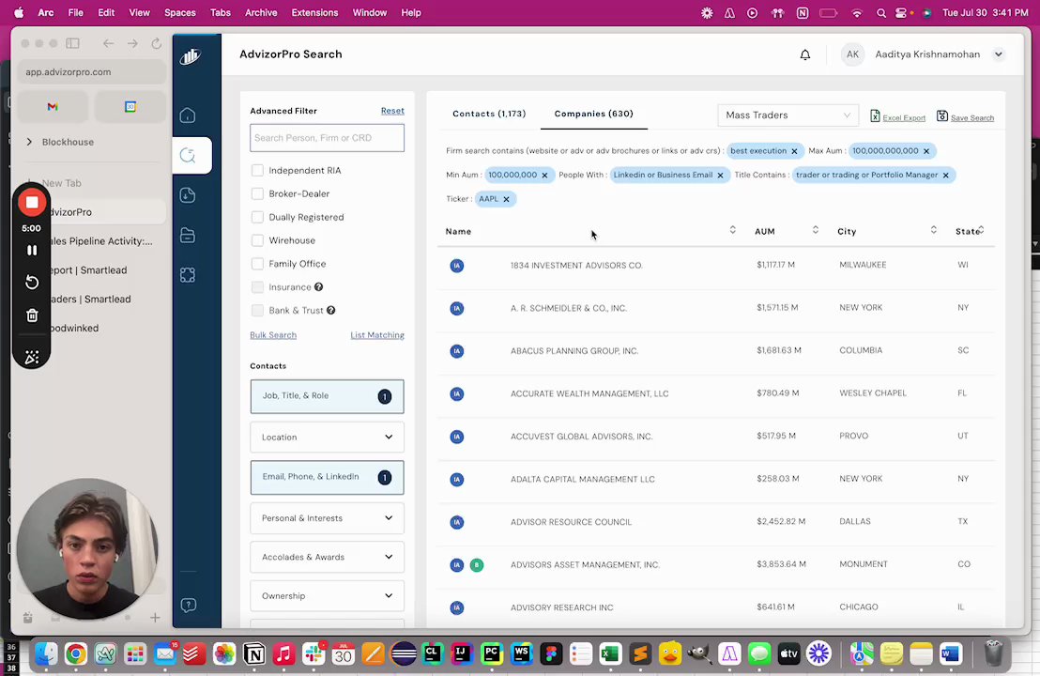Open the saved lists folder icon in sidebar

click(188, 235)
